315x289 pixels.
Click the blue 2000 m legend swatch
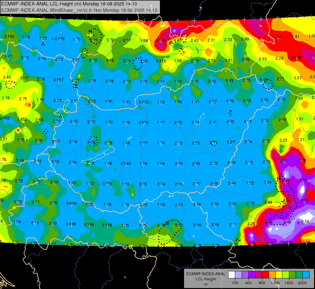[306, 275]
